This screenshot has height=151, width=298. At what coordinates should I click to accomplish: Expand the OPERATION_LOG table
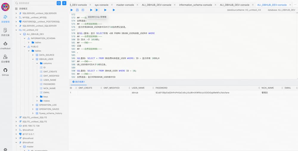coord(33,105)
